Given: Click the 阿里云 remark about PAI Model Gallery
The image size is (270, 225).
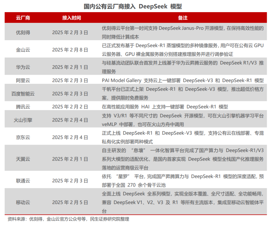Looking at the screenshot, I should (x=183, y=81).
